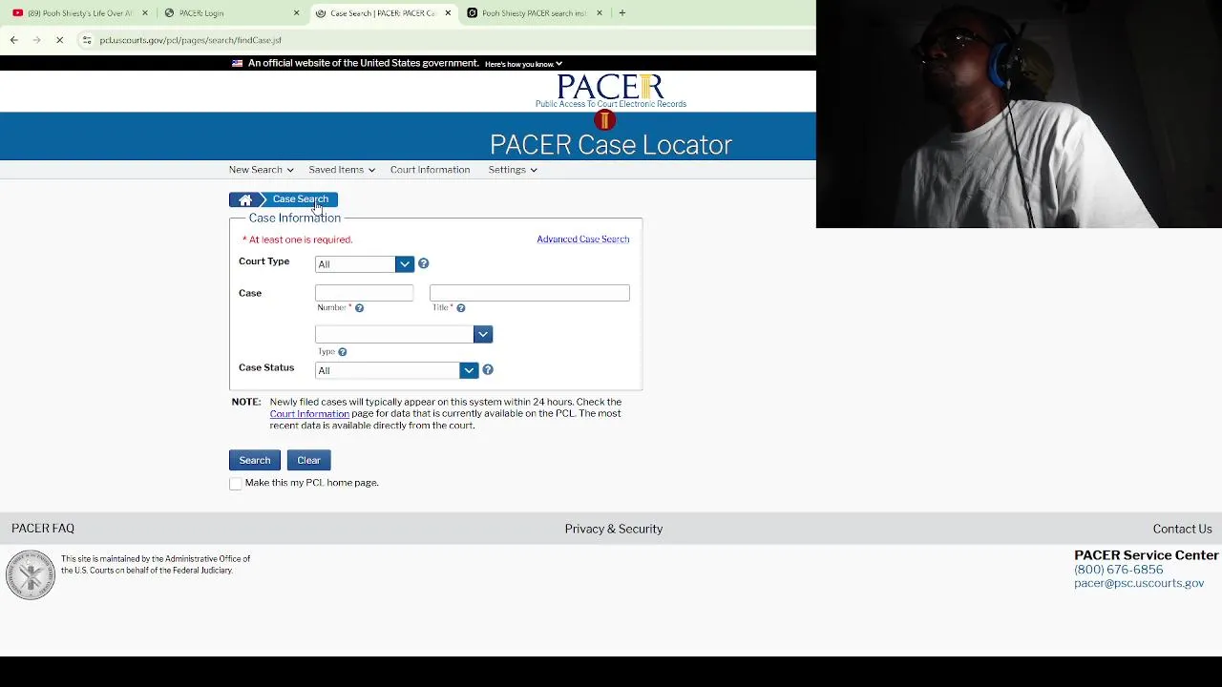The width and height of the screenshot is (1222, 687).
Task: Switch to Pooh Shiesty PACER search tab
Action: [x=533, y=13]
